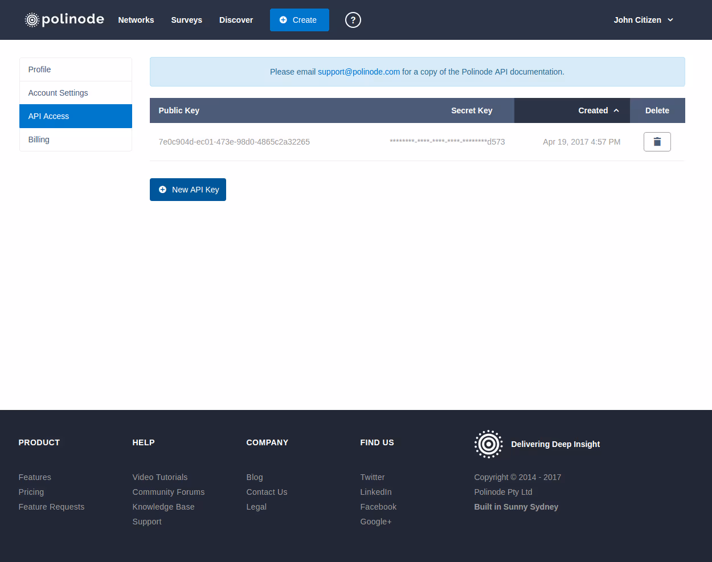Click the support@polinode.com email link
This screenshot has height=562, width=712.
point(359,72)
